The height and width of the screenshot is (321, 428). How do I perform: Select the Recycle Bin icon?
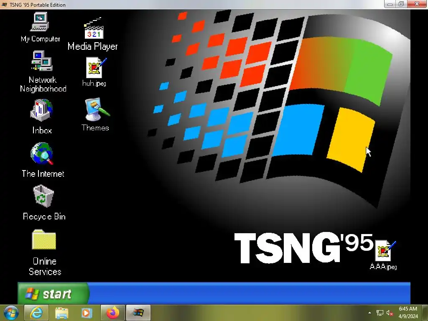(43, 203)
